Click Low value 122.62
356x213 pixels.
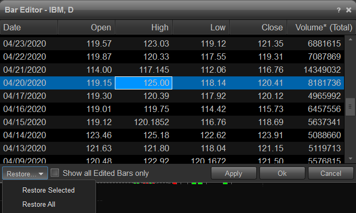pyautogui.click(x=213, y=135)
